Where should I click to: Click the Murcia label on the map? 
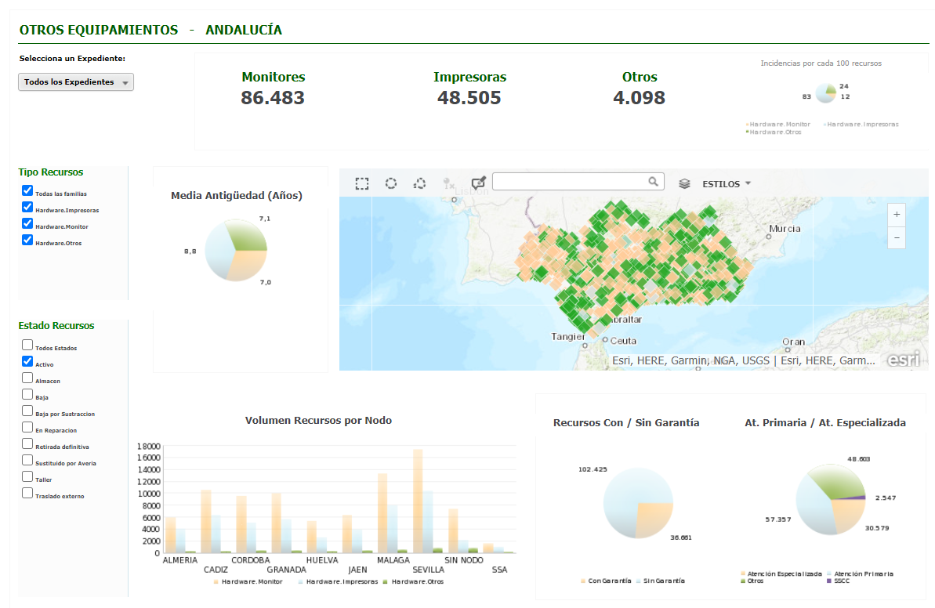(785, 229)
